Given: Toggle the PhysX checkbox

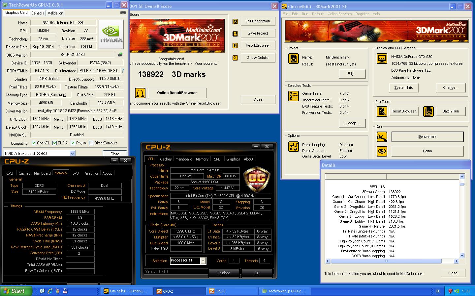Looking at the screenshot, I should tap(73, 143).
